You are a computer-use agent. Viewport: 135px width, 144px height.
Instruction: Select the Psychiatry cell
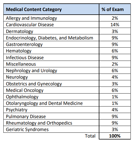[51, 110]
